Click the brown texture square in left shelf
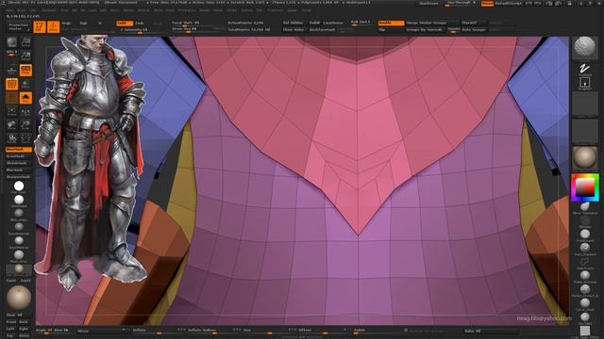The image size is (604, 339). 12,98
